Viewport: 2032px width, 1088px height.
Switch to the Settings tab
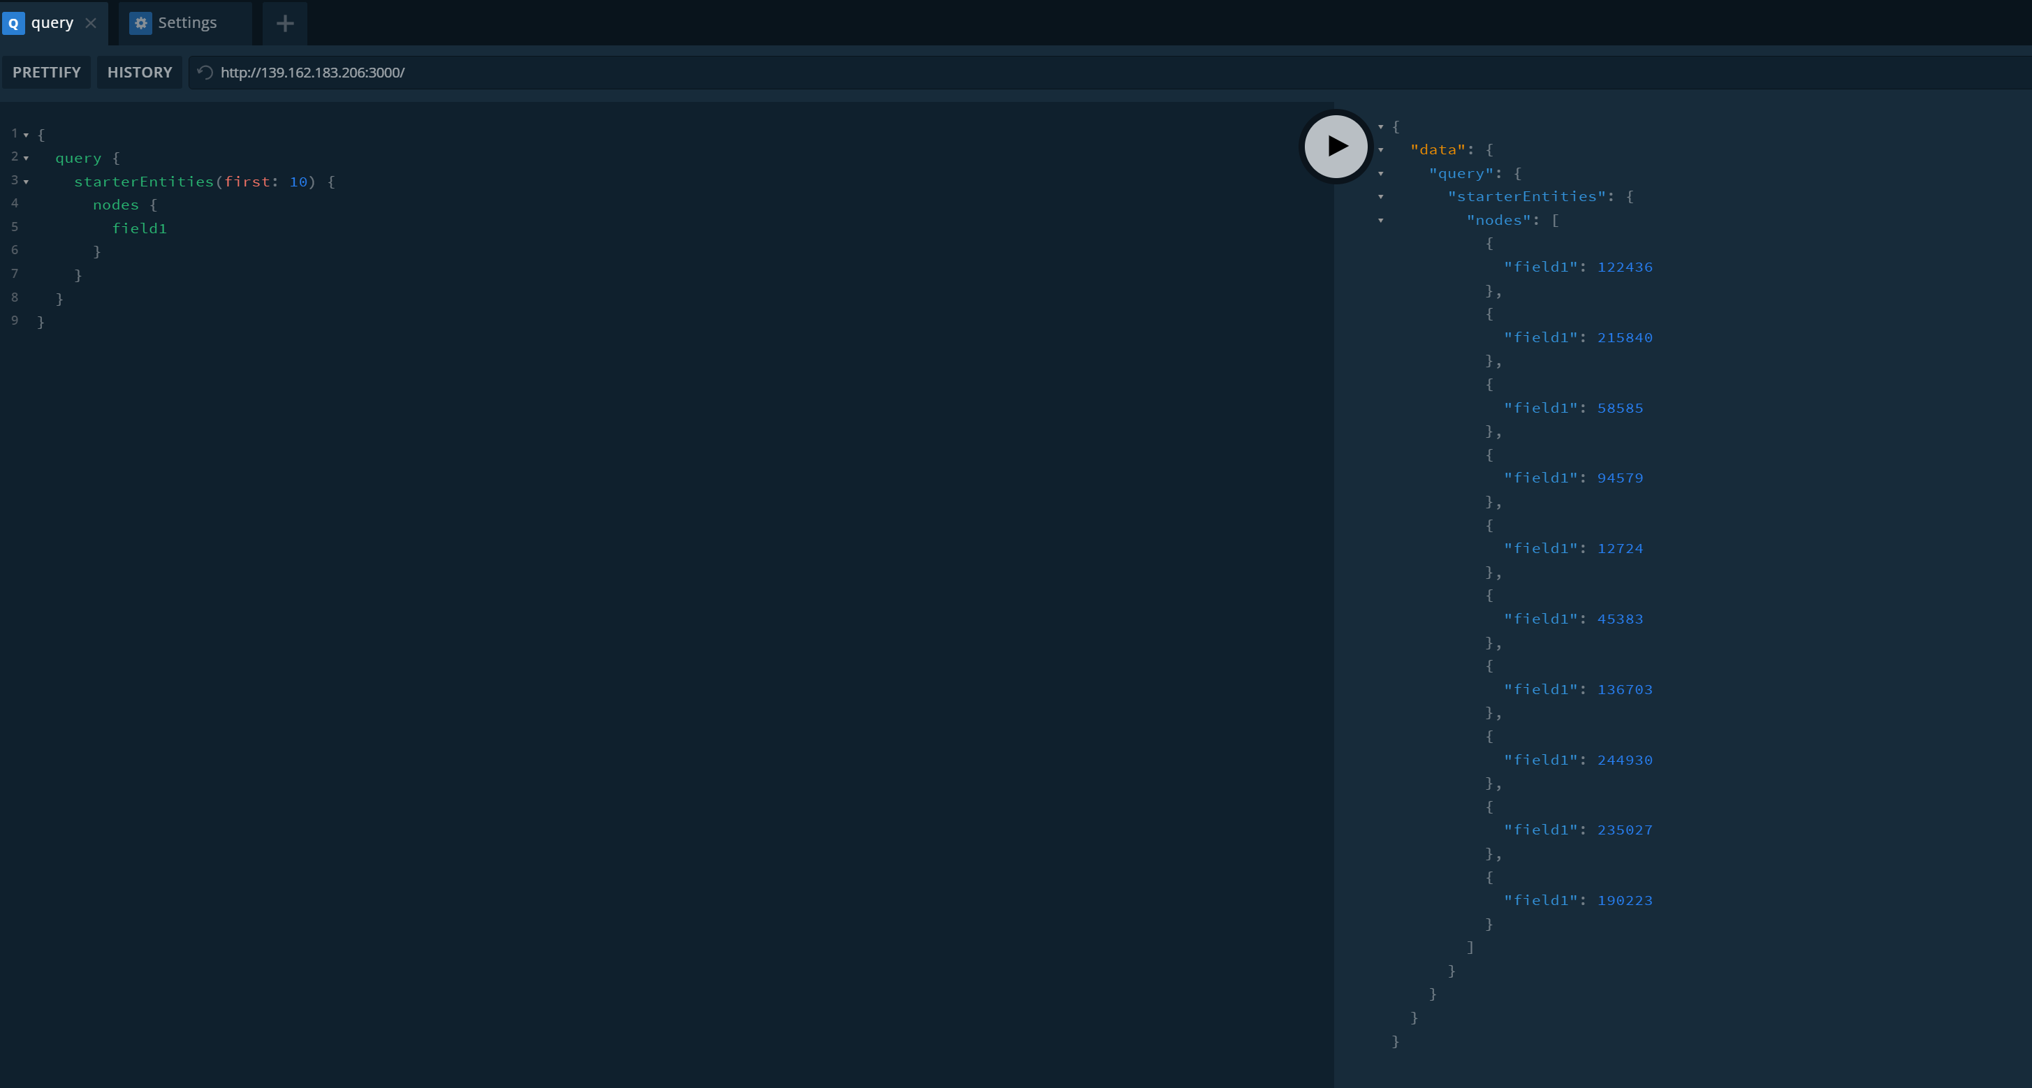(184, 23)
